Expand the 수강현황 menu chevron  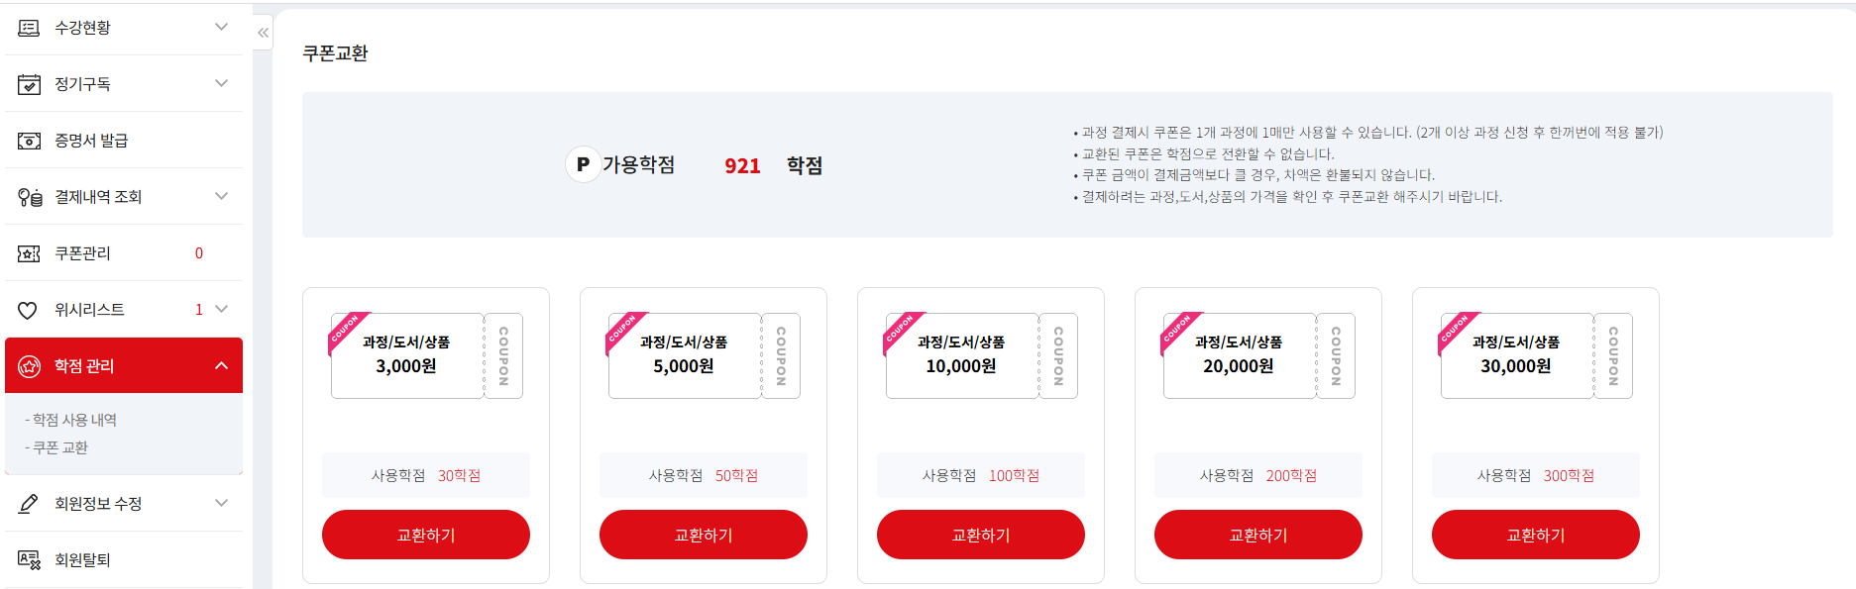[221, 27]
